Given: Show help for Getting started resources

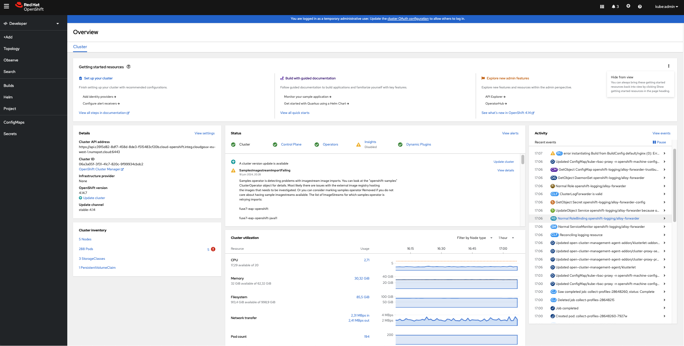Looking at the screenshot, I should [128, 66].
